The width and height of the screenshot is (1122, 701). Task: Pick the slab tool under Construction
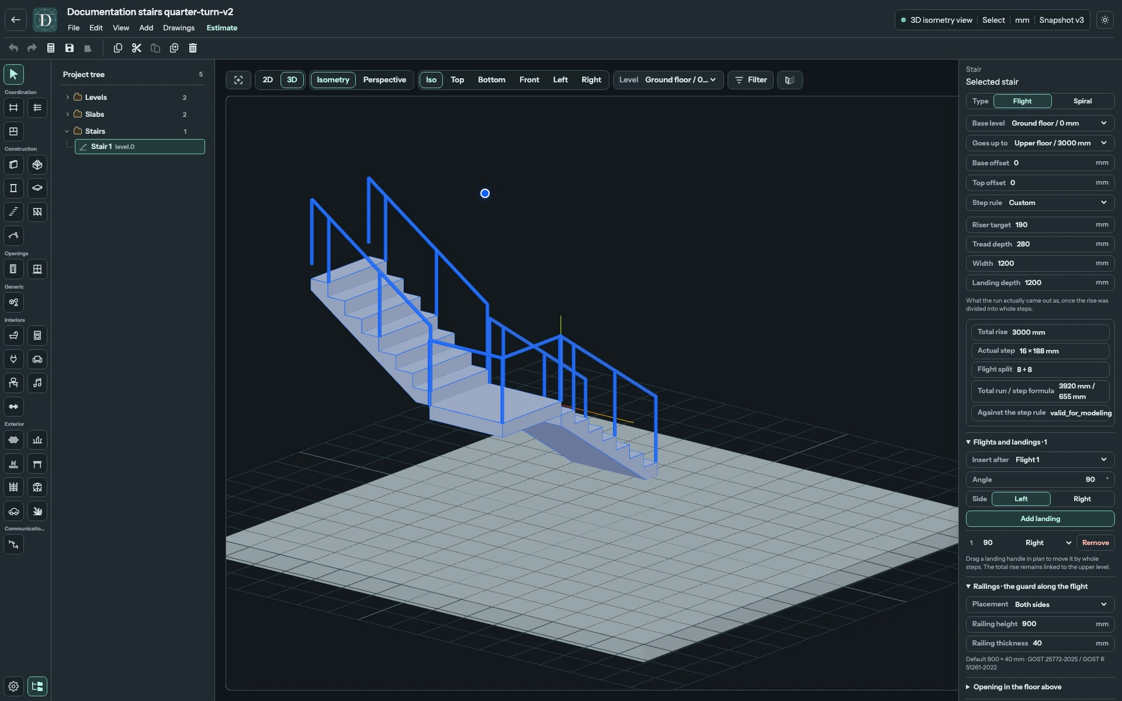pos(37,188)
